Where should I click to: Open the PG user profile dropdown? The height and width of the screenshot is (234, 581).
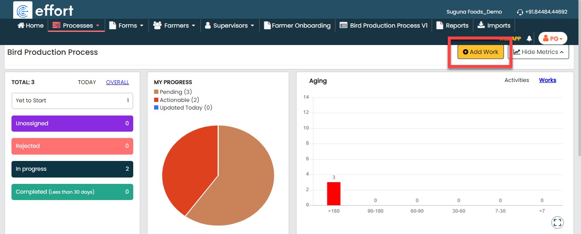(552, 39)
